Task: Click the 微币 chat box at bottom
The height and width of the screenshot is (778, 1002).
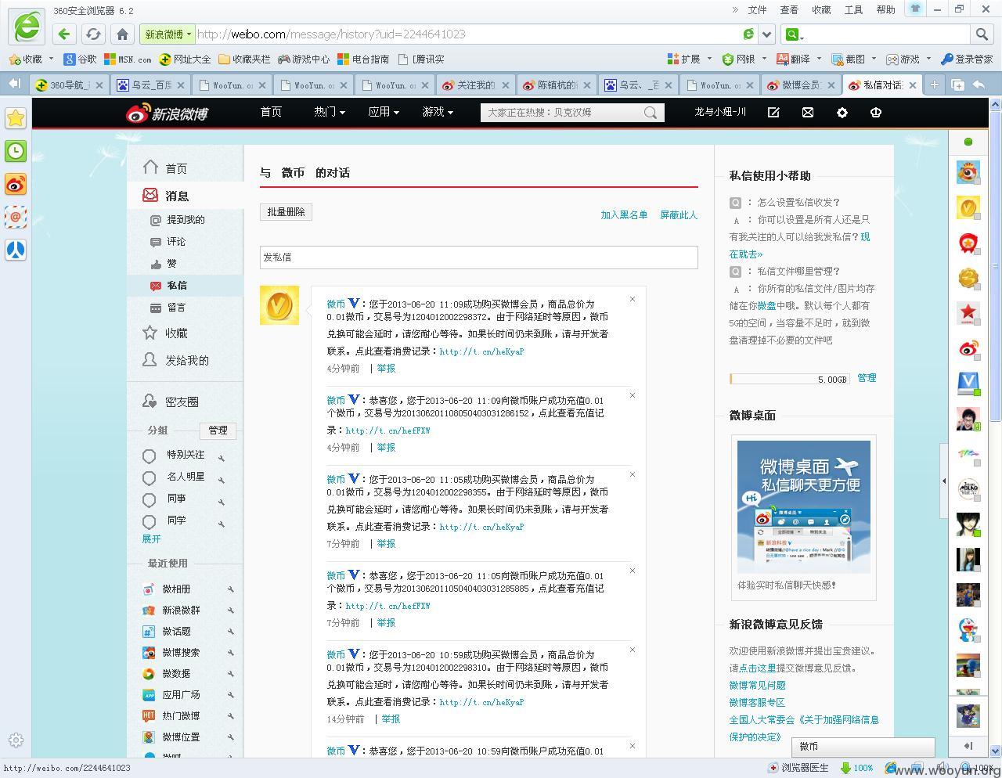Action: (863, 747)
